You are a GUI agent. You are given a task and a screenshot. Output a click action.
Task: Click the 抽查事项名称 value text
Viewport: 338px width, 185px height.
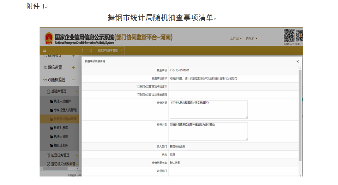click(x=203, y=78)
